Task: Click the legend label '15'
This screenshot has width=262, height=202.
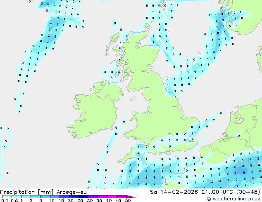Action: [61, 200]
